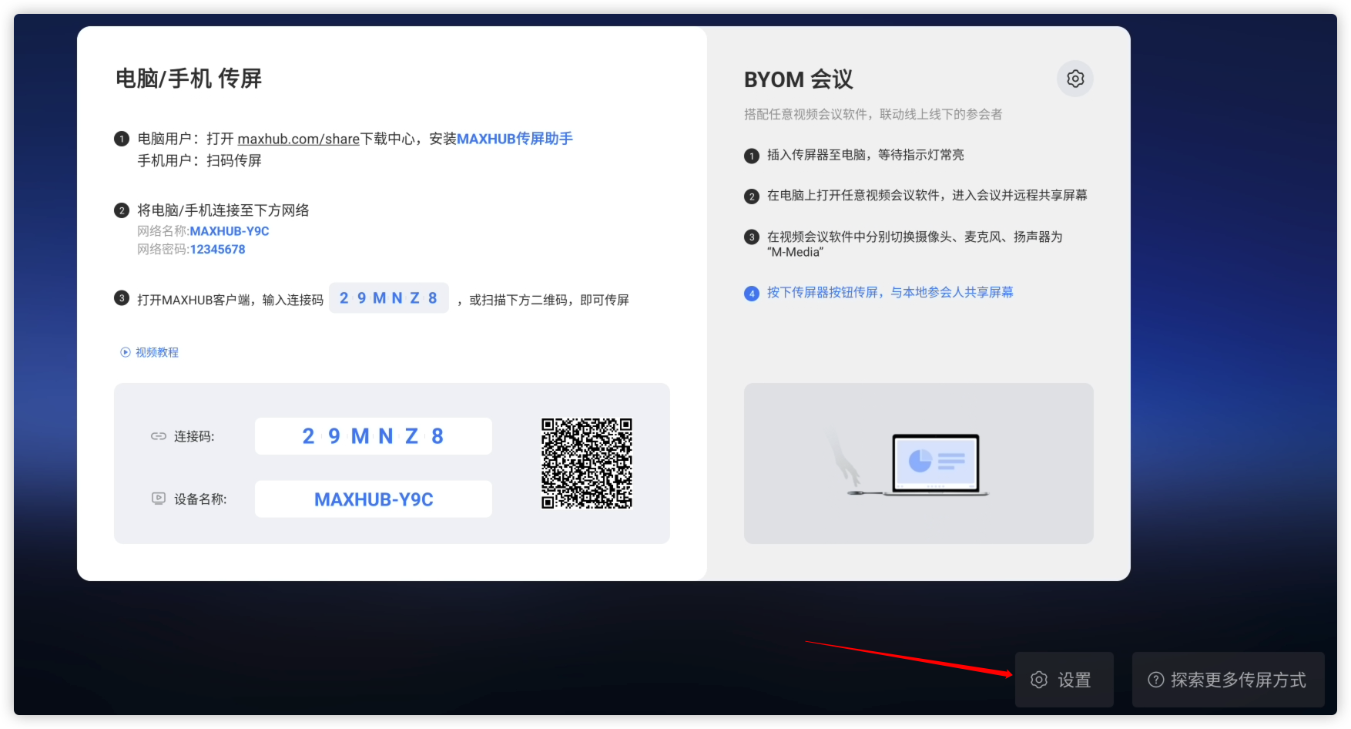This screenshot has width=1351, height=729.
Task: Click the BYOM 会议 heading
Action: [x=799, y=79]
